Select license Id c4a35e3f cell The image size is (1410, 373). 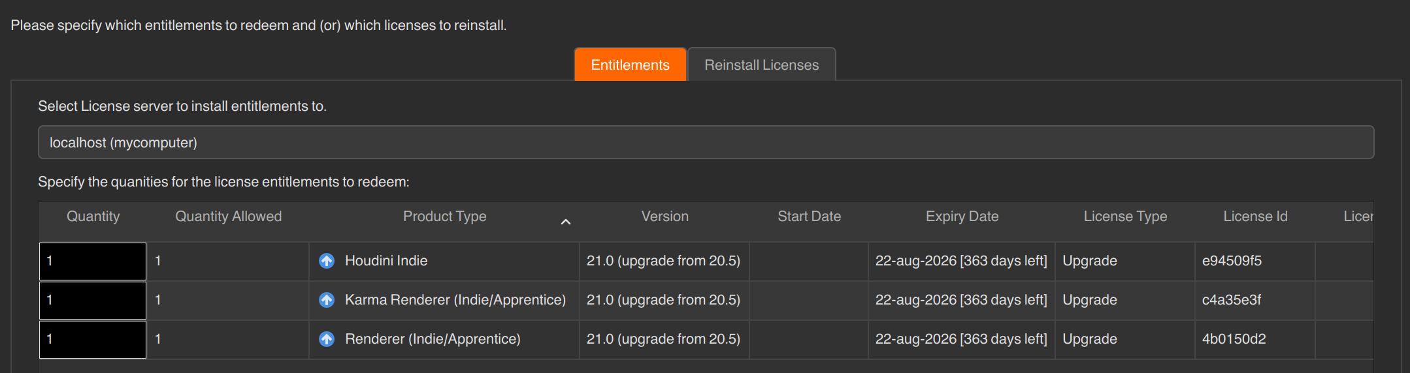click(x=1255, y=300)
